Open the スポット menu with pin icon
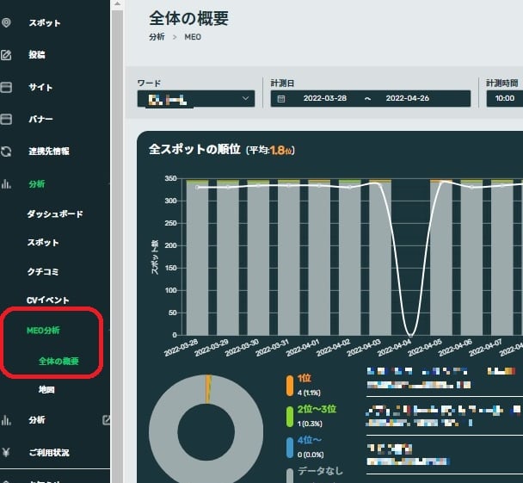This screenshot has width=523, height=483. pos(6,22)
